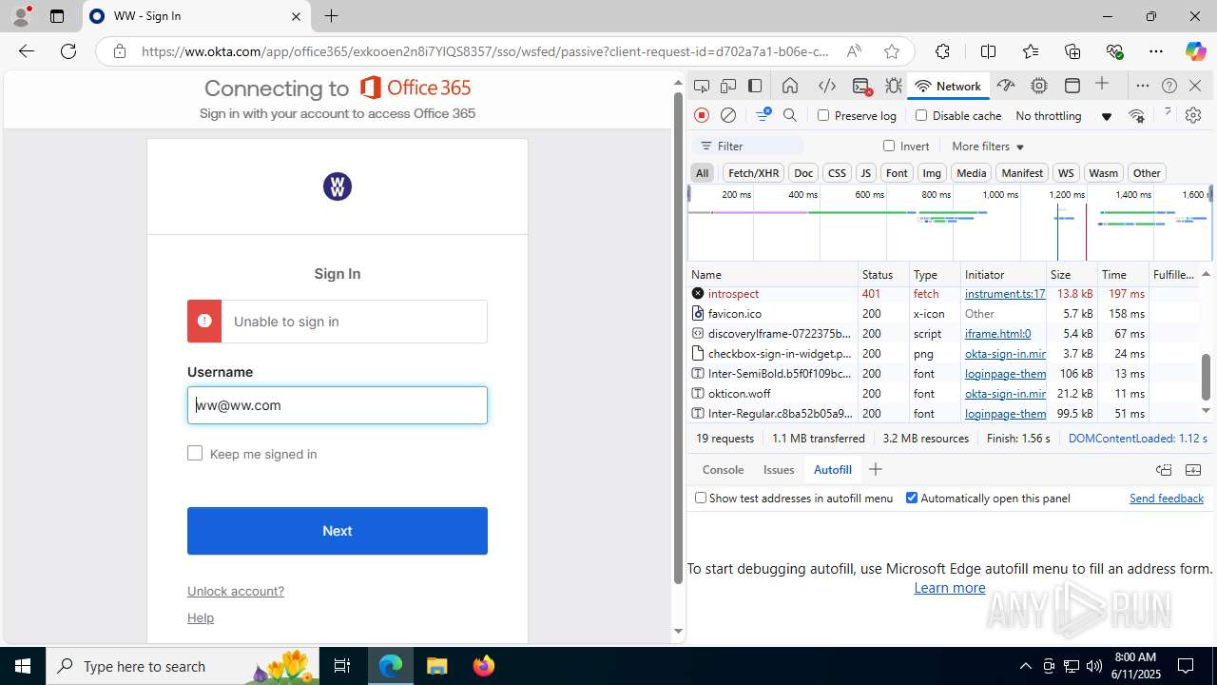The height and width of the screenshot is (685, 1217).
Task: Open the Elements tool
Action: 827,86
